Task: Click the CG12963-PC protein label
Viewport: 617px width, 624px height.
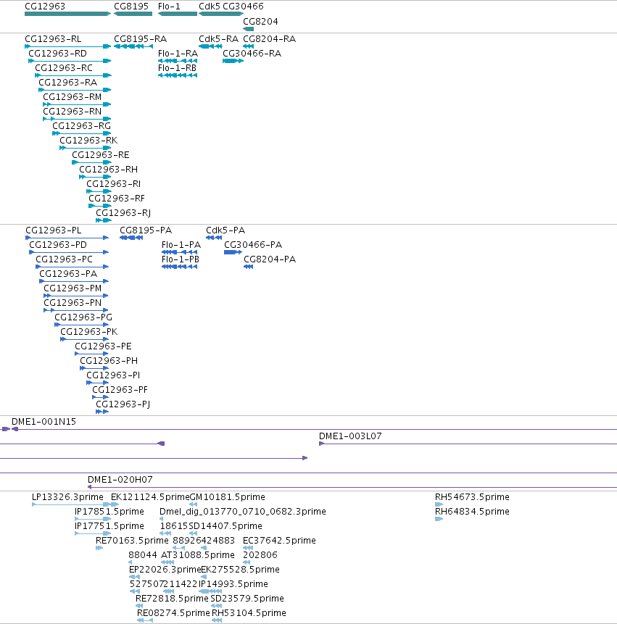Action: point(64,259)
